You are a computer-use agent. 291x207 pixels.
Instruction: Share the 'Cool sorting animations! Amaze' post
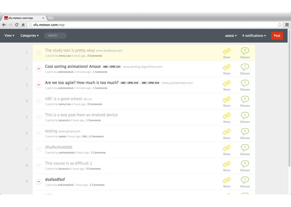227,67
